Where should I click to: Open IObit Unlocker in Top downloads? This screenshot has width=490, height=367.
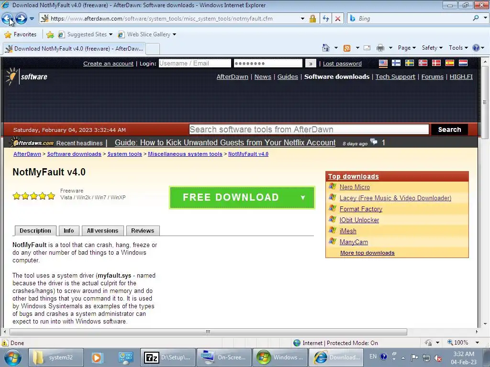click(359, 220)
